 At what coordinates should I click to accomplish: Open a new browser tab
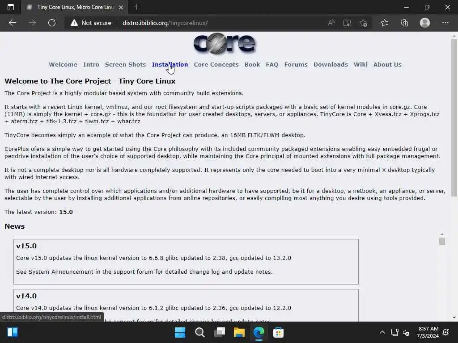click(136, 7)
